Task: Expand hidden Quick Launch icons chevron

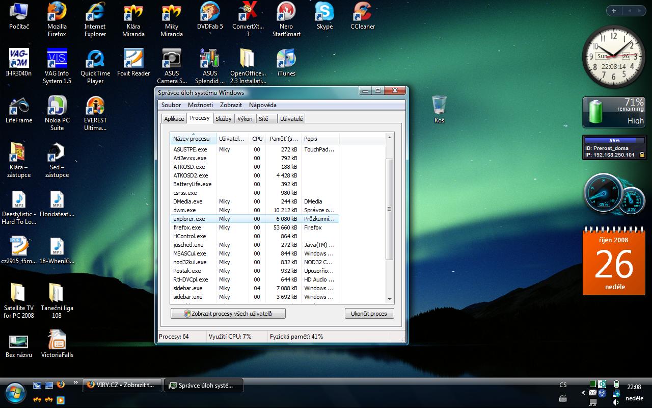Action: click(x=76, y=382)
